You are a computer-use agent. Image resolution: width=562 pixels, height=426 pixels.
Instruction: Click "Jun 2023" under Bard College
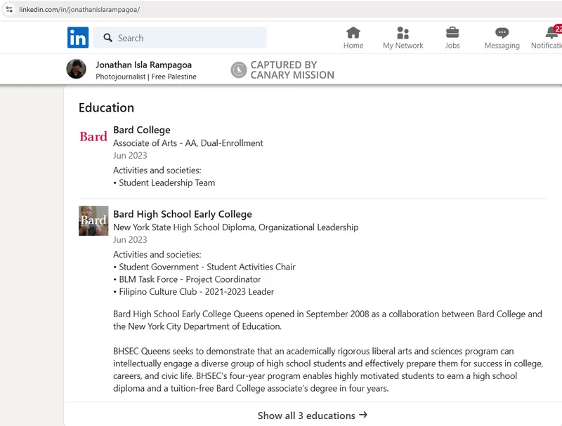(130, 155)
